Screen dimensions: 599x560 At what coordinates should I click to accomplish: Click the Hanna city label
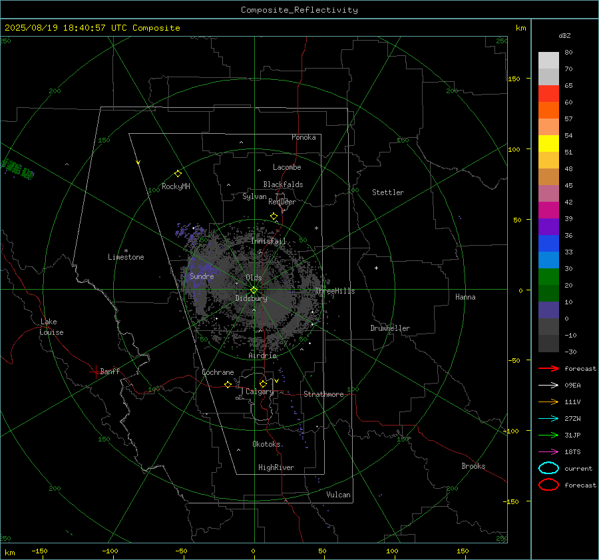[x=465, y=297]
